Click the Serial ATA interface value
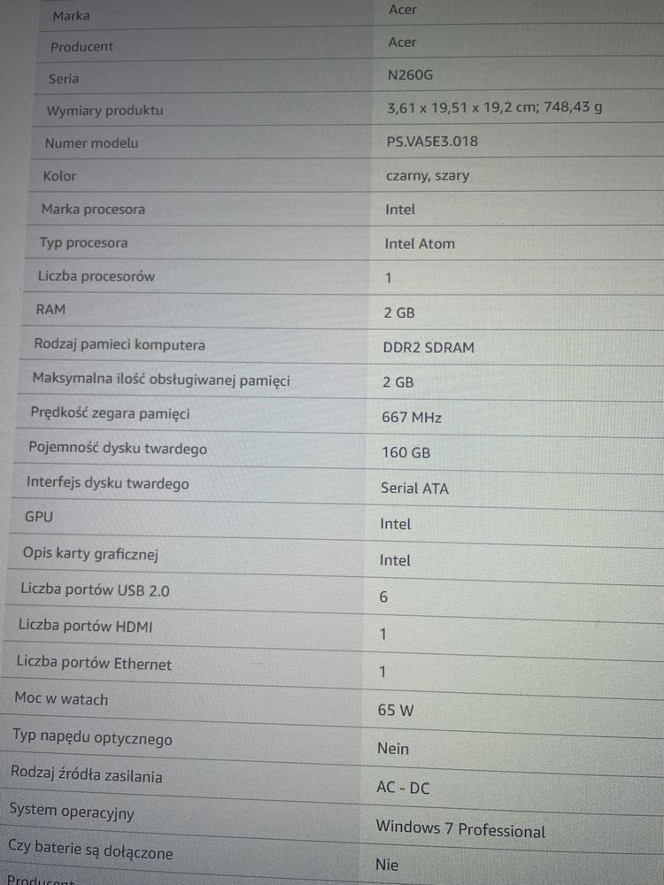664x885 pixels. point(414,489)
